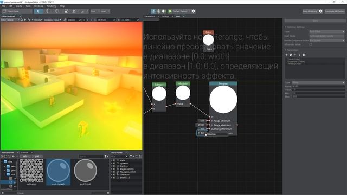Image resolution: width=347 pixels, height=195 pixels.
Task: Open the Helpers dropdown in viewport
Action: tap(38, 20)
